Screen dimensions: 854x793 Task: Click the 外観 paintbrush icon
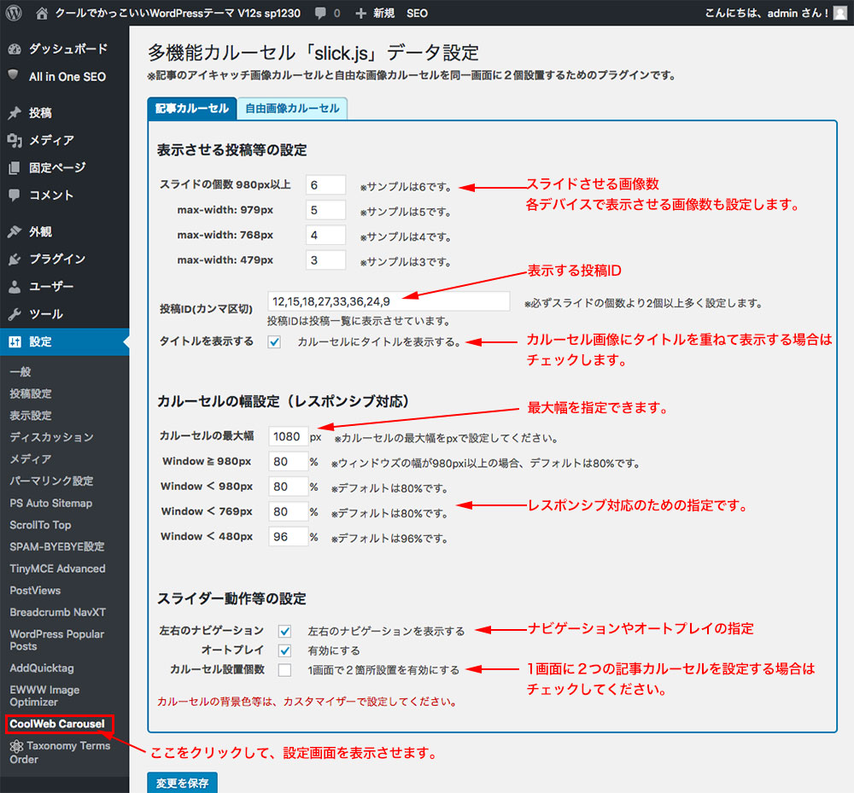click(15, 231)
